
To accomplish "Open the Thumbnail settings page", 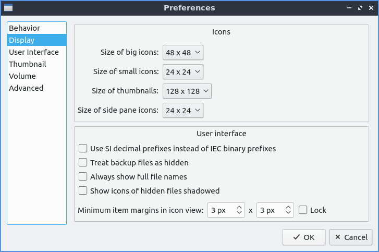I will (28, 64).
